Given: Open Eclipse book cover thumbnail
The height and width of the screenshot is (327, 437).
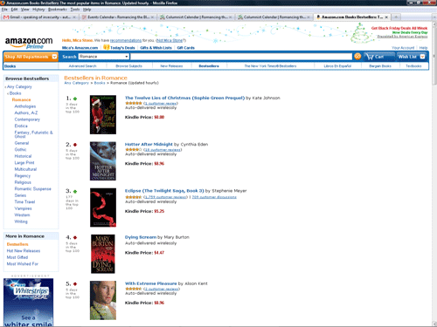Looking at the screenshot, I should (x=103, y=208).
